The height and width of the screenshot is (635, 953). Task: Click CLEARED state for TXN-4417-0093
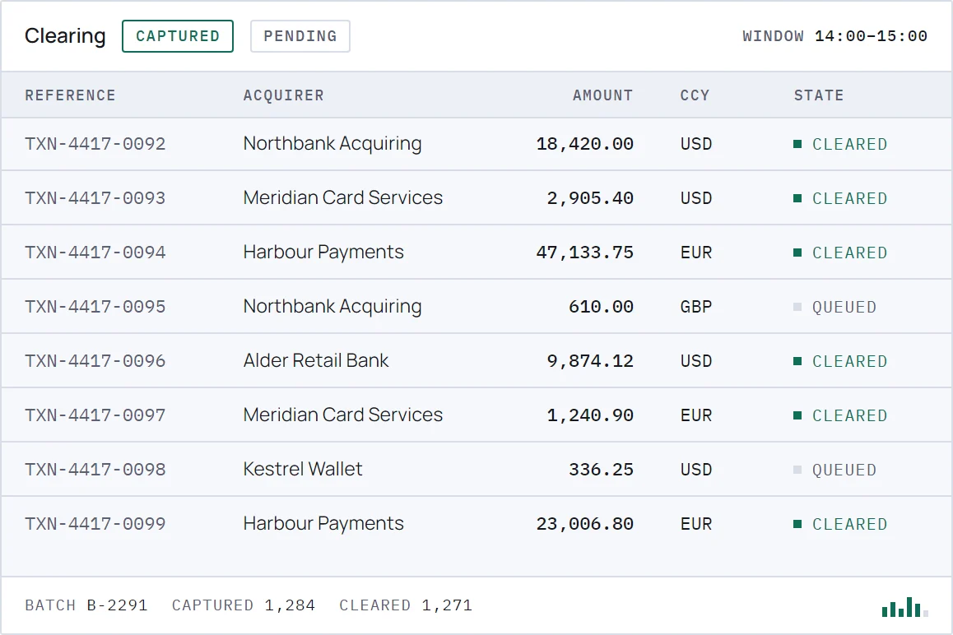tap(840, 198)
